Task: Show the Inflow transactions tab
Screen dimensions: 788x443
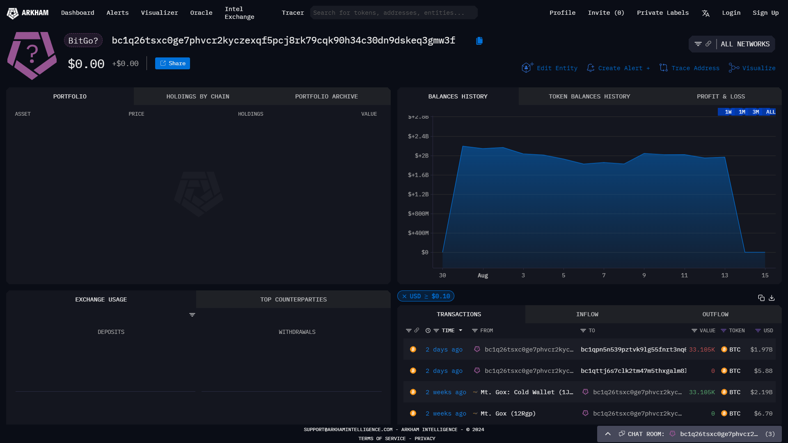Action: point(587,314)
